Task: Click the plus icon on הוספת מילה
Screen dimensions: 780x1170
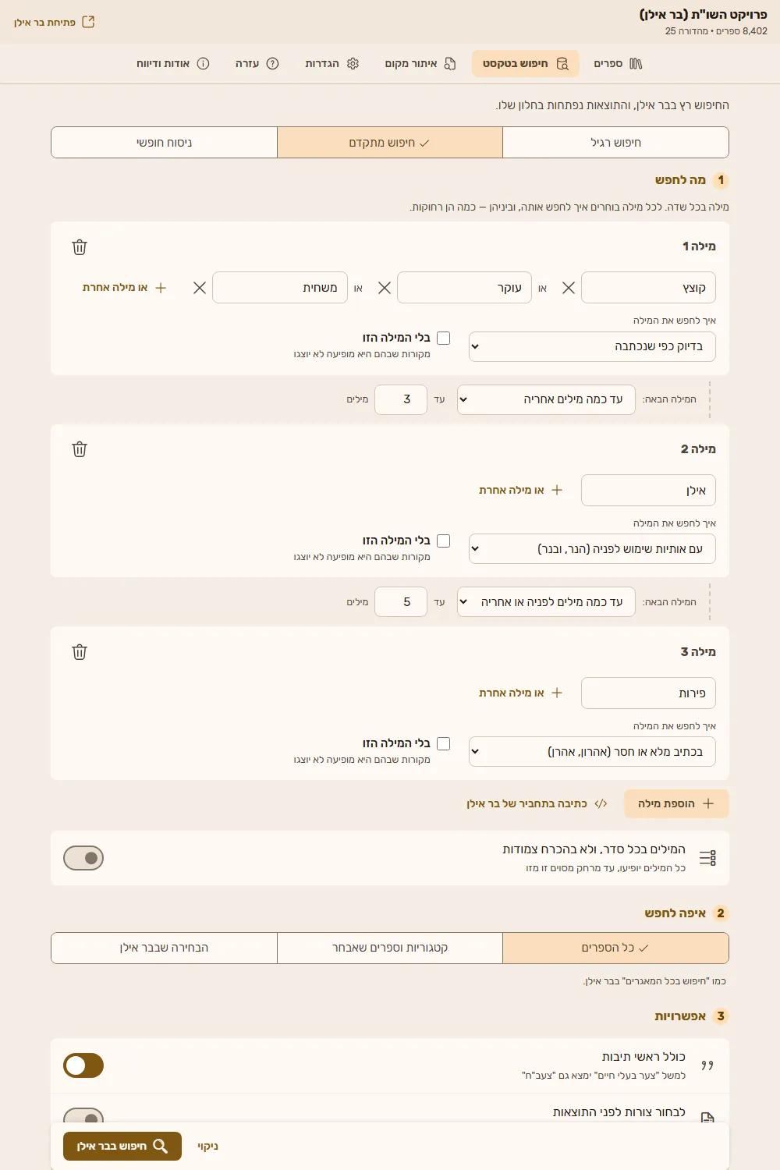Action: point(708,803)
